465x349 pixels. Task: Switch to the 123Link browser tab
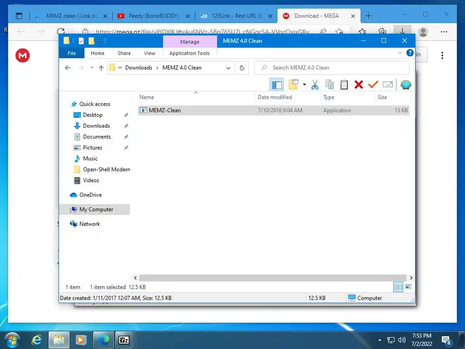[236, 16]
